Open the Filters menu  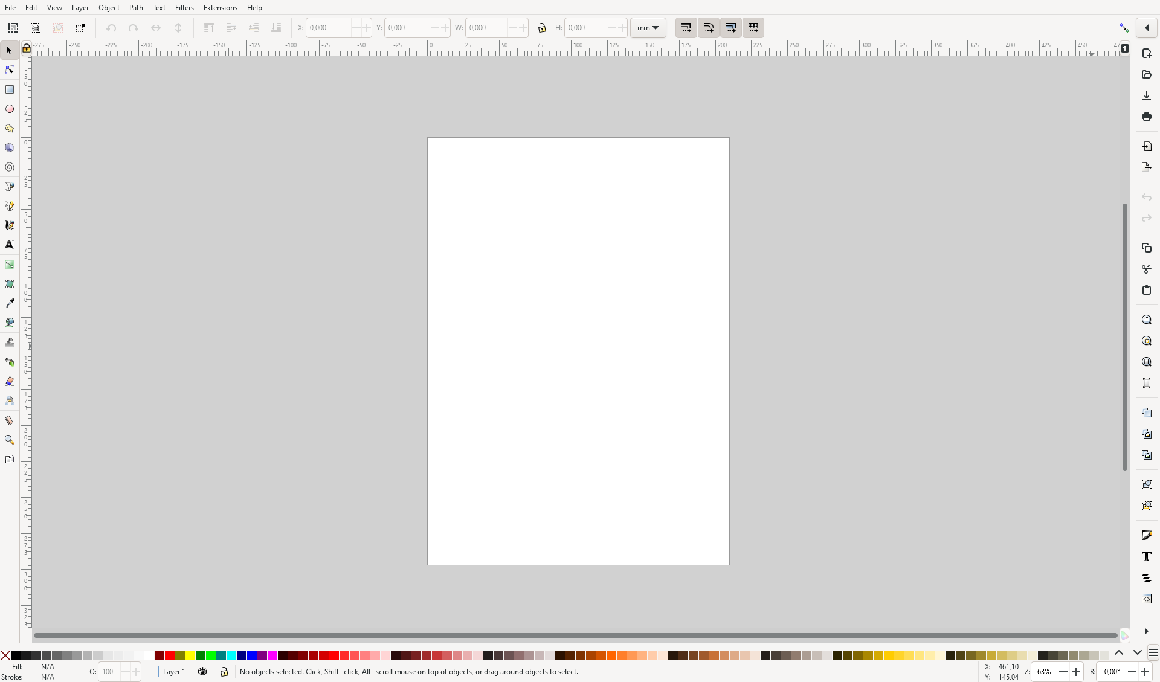184,7
